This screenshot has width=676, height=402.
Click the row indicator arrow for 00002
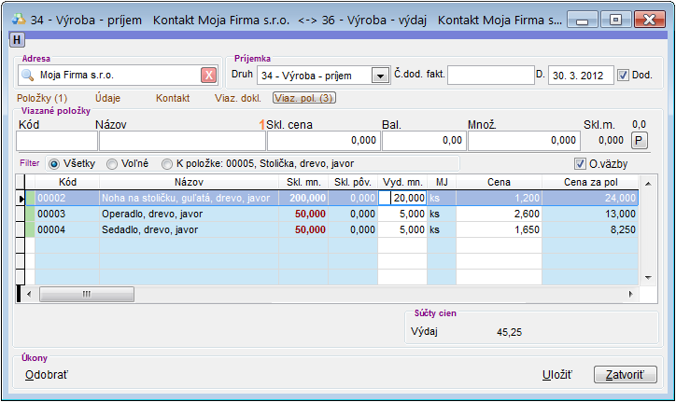22,198
